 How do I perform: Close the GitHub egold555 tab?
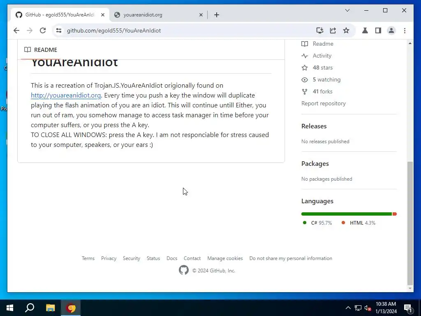click(102, 15)
